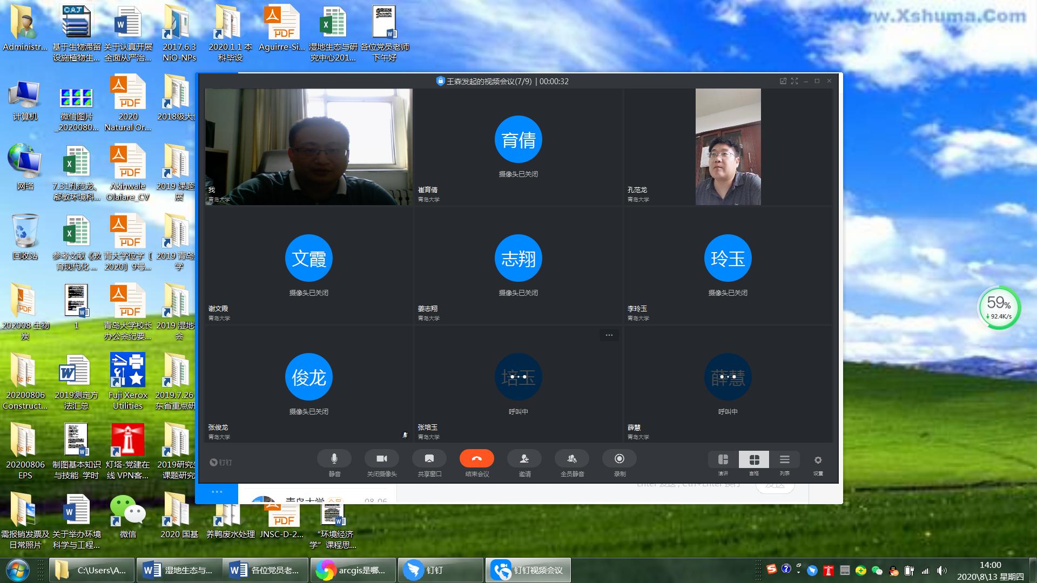The width and height of the screenshot is (1037, 583).
Task: Switch to 演讲 speaker layout
Action: coord(723,460)
